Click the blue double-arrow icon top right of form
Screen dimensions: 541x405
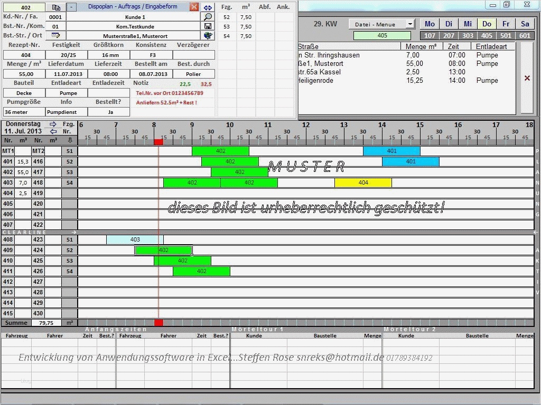(x=208, y=7)
